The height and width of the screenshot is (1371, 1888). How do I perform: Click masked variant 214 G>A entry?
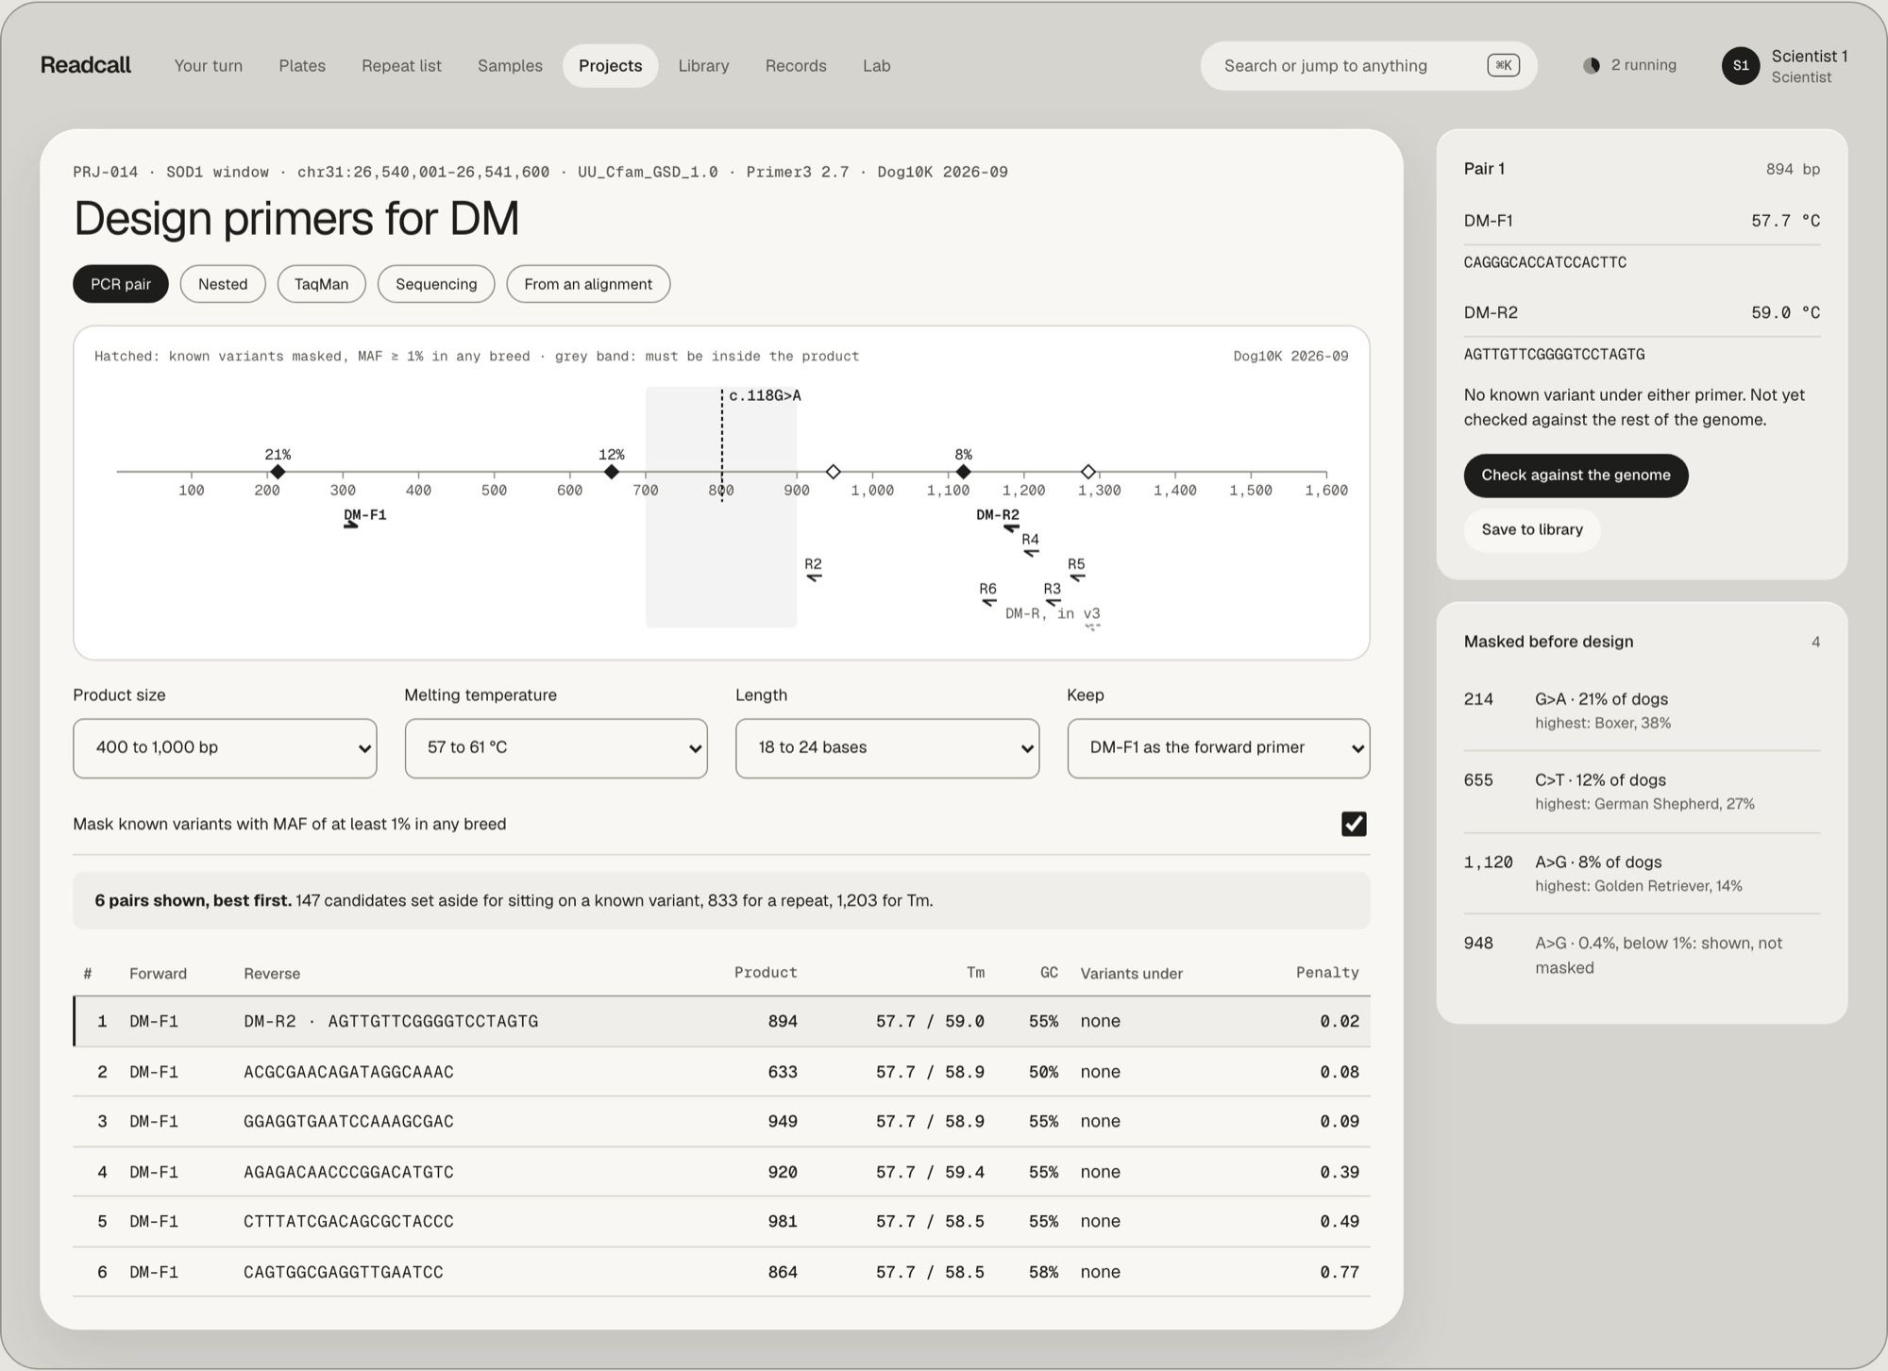(x=1642, y=711)
